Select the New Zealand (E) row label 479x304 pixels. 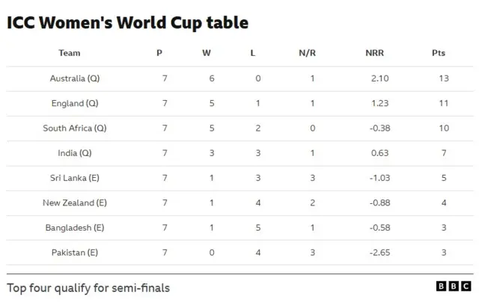(x=74, y=202)
